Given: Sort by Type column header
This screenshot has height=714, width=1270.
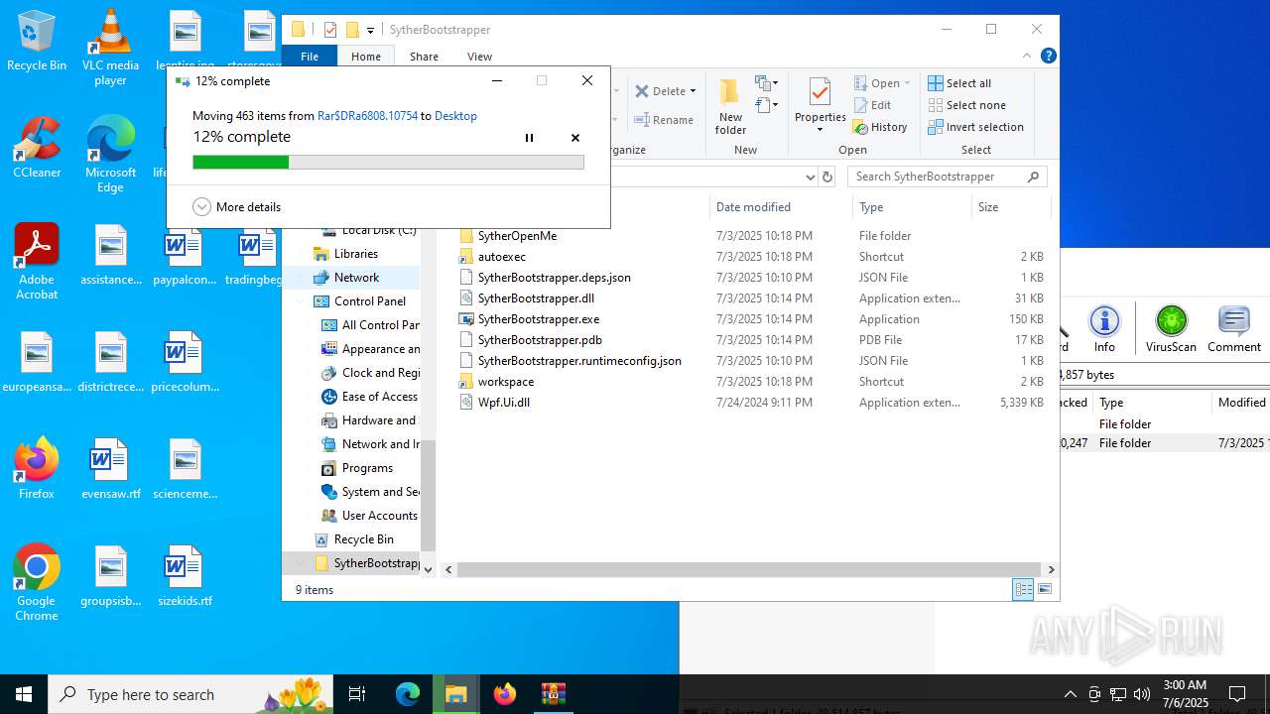Looking at the screenshot, I should (x=912, y=207).
